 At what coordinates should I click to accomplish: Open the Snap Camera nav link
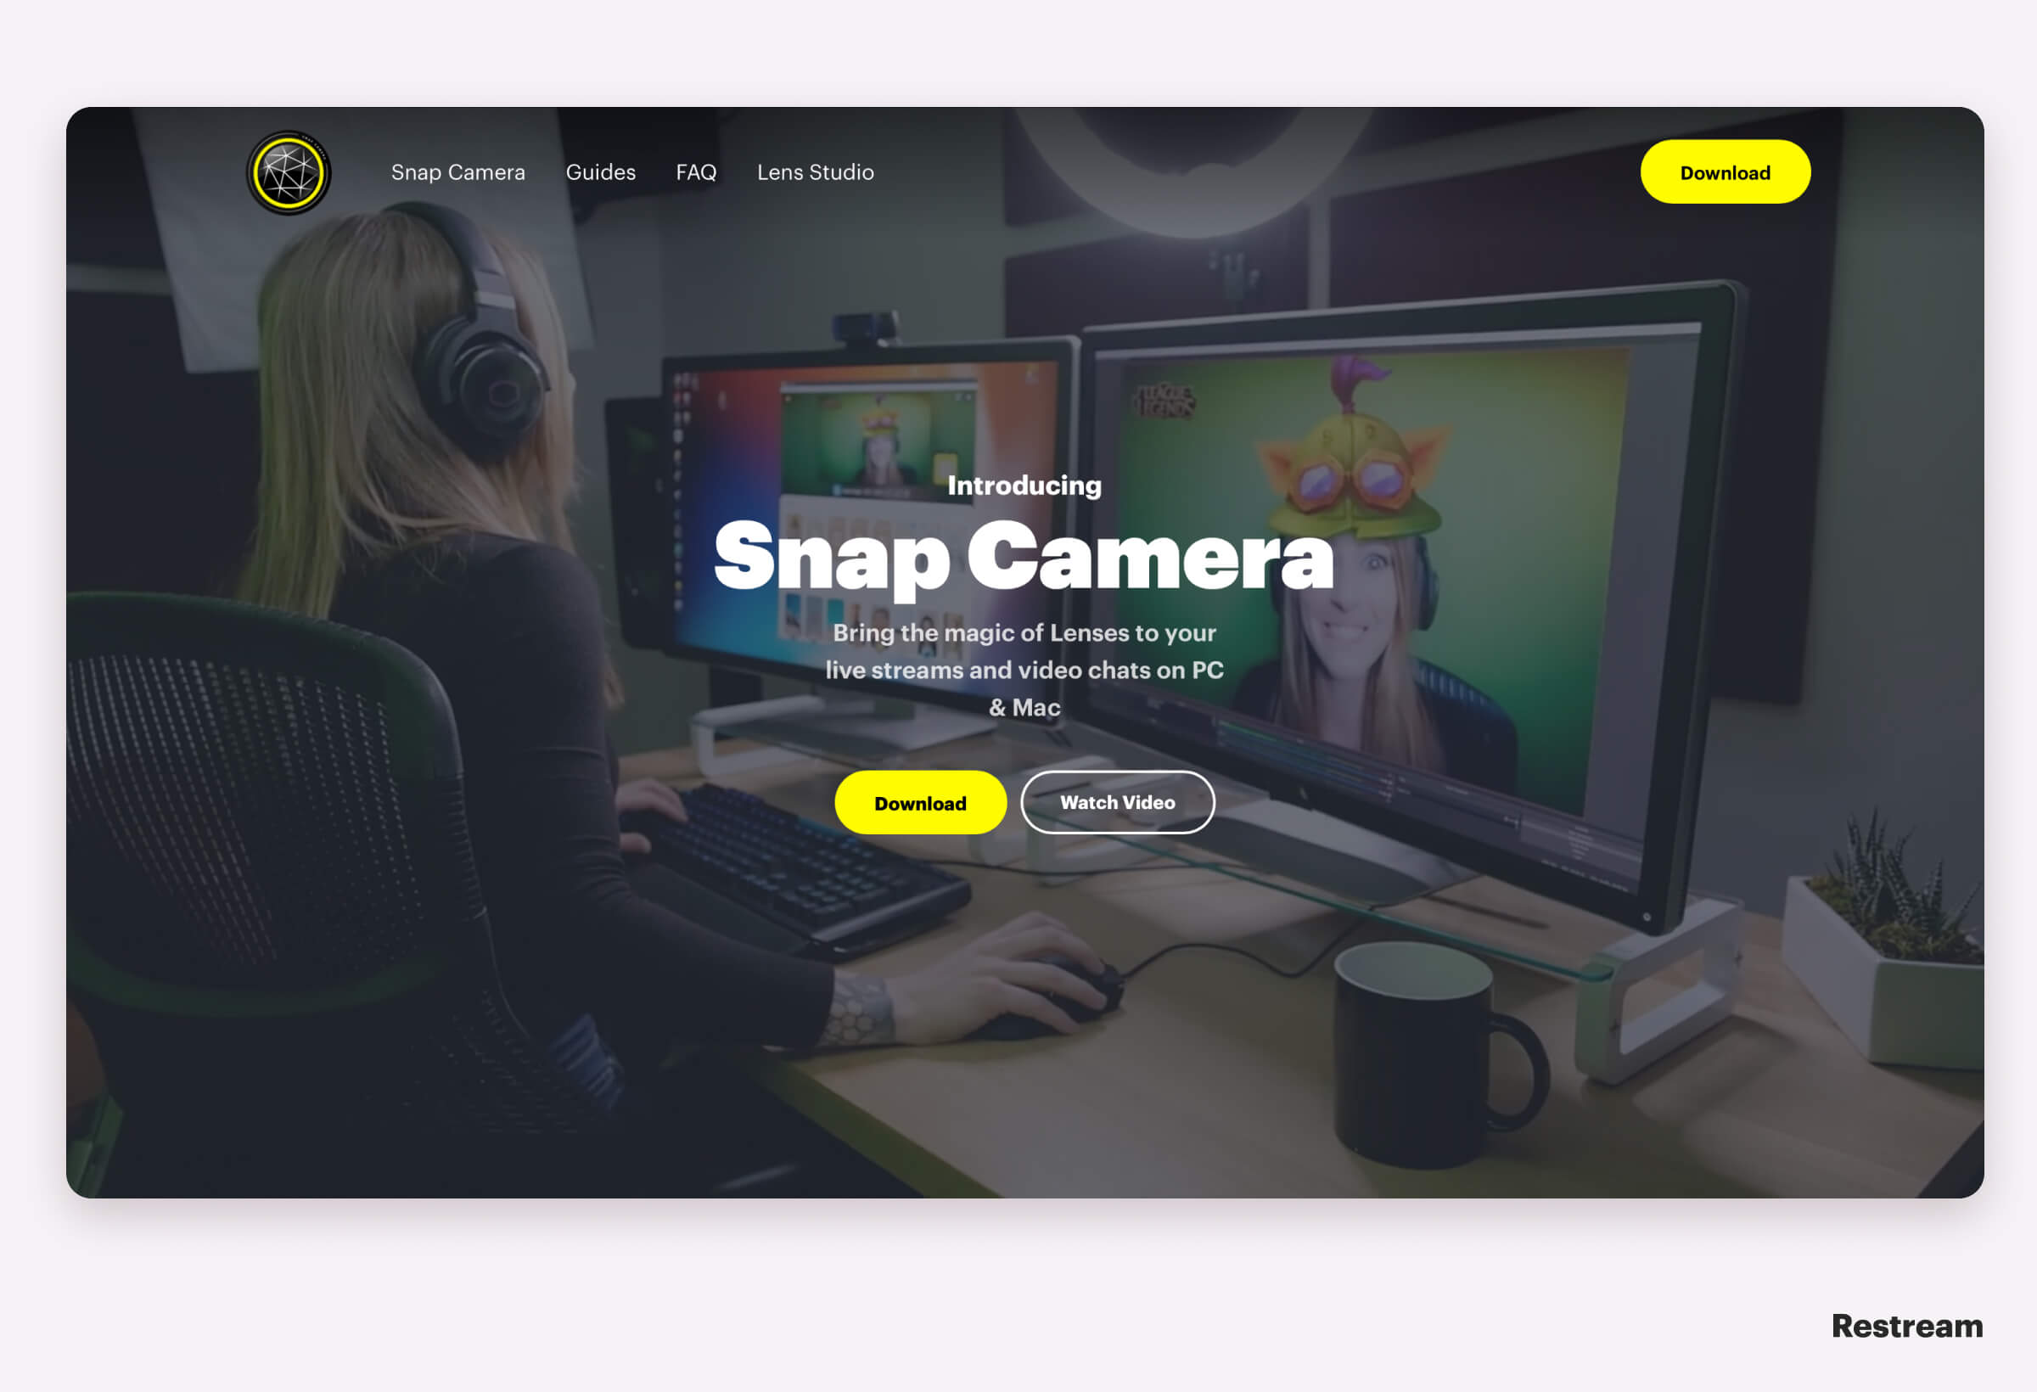click(x=457, y=171)
